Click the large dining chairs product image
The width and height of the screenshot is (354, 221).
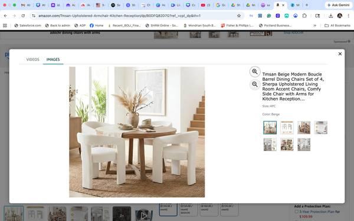[x=137, y=132]
